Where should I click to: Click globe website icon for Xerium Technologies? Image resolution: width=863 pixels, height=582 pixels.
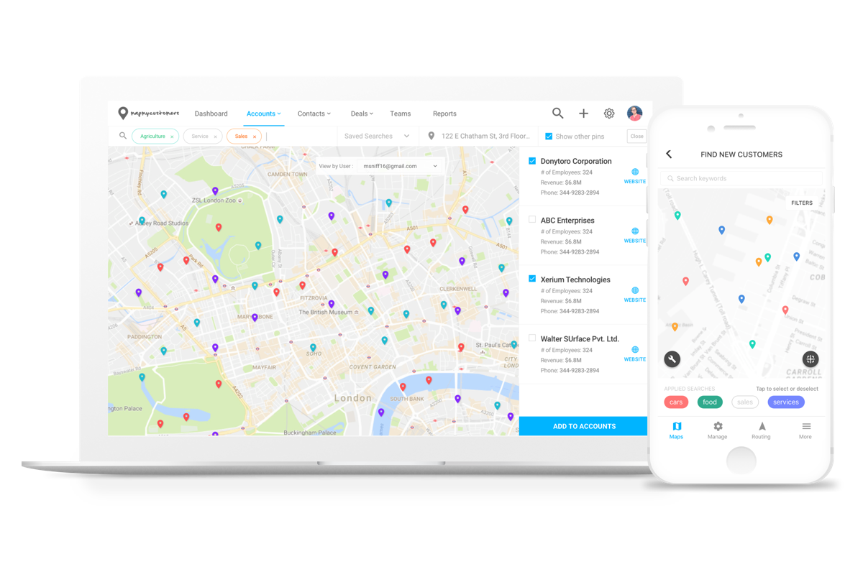(x=635, y=290)
